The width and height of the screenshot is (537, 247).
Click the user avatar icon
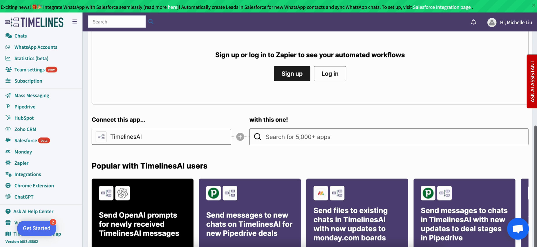tap(492, 22)
